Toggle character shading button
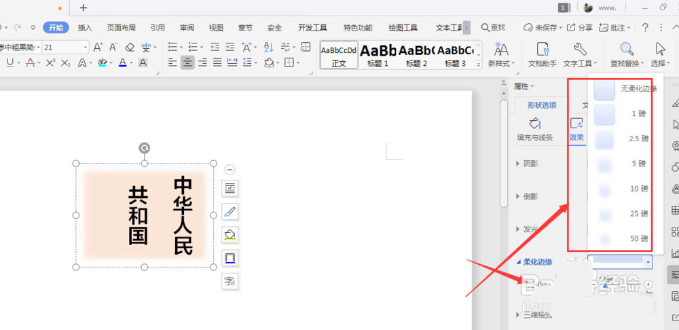Viewport: 679px width, 330px height. [143, 62]
